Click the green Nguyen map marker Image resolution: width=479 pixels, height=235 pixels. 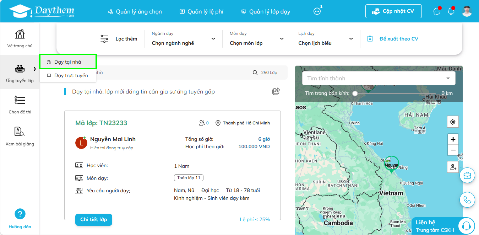[391, 164]
